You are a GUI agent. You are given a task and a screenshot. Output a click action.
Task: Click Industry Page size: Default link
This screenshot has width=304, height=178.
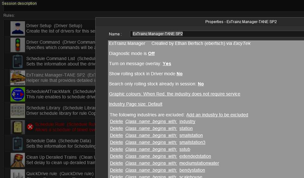coord(136,104)
